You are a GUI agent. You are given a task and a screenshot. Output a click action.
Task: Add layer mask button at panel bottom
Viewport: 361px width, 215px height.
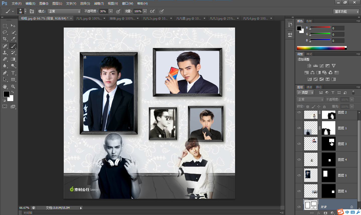[325, 213]
